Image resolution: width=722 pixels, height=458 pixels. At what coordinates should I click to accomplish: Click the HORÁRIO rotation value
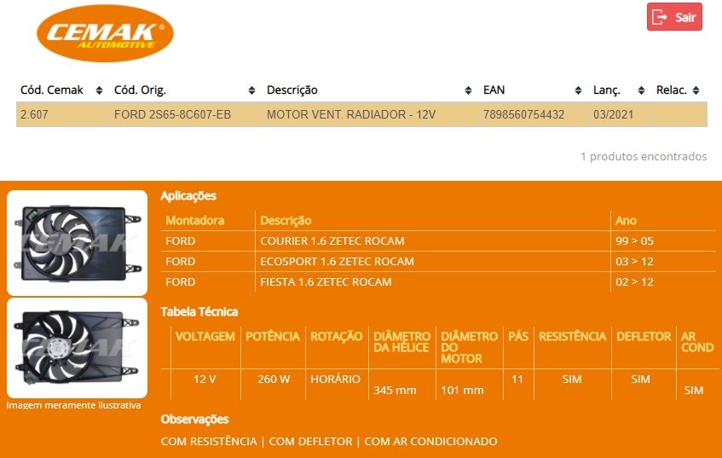click(335, 380)
